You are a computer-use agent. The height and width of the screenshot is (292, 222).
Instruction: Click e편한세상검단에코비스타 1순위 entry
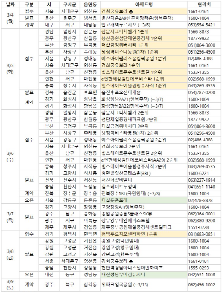[x=133, y=79]
